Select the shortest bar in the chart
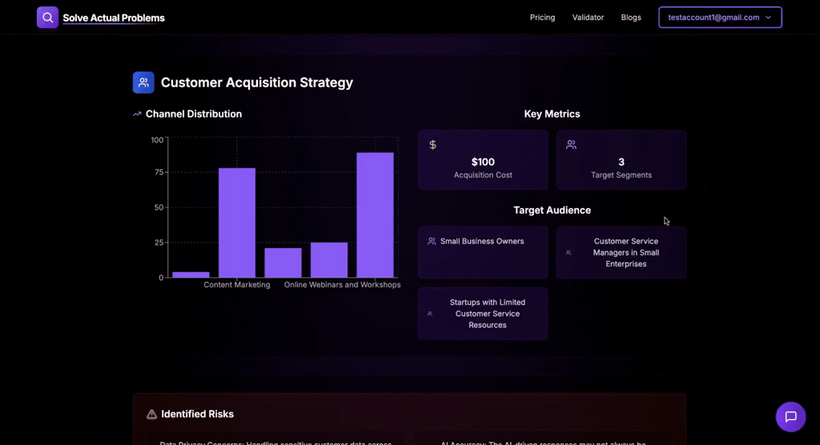 [191, 275]
